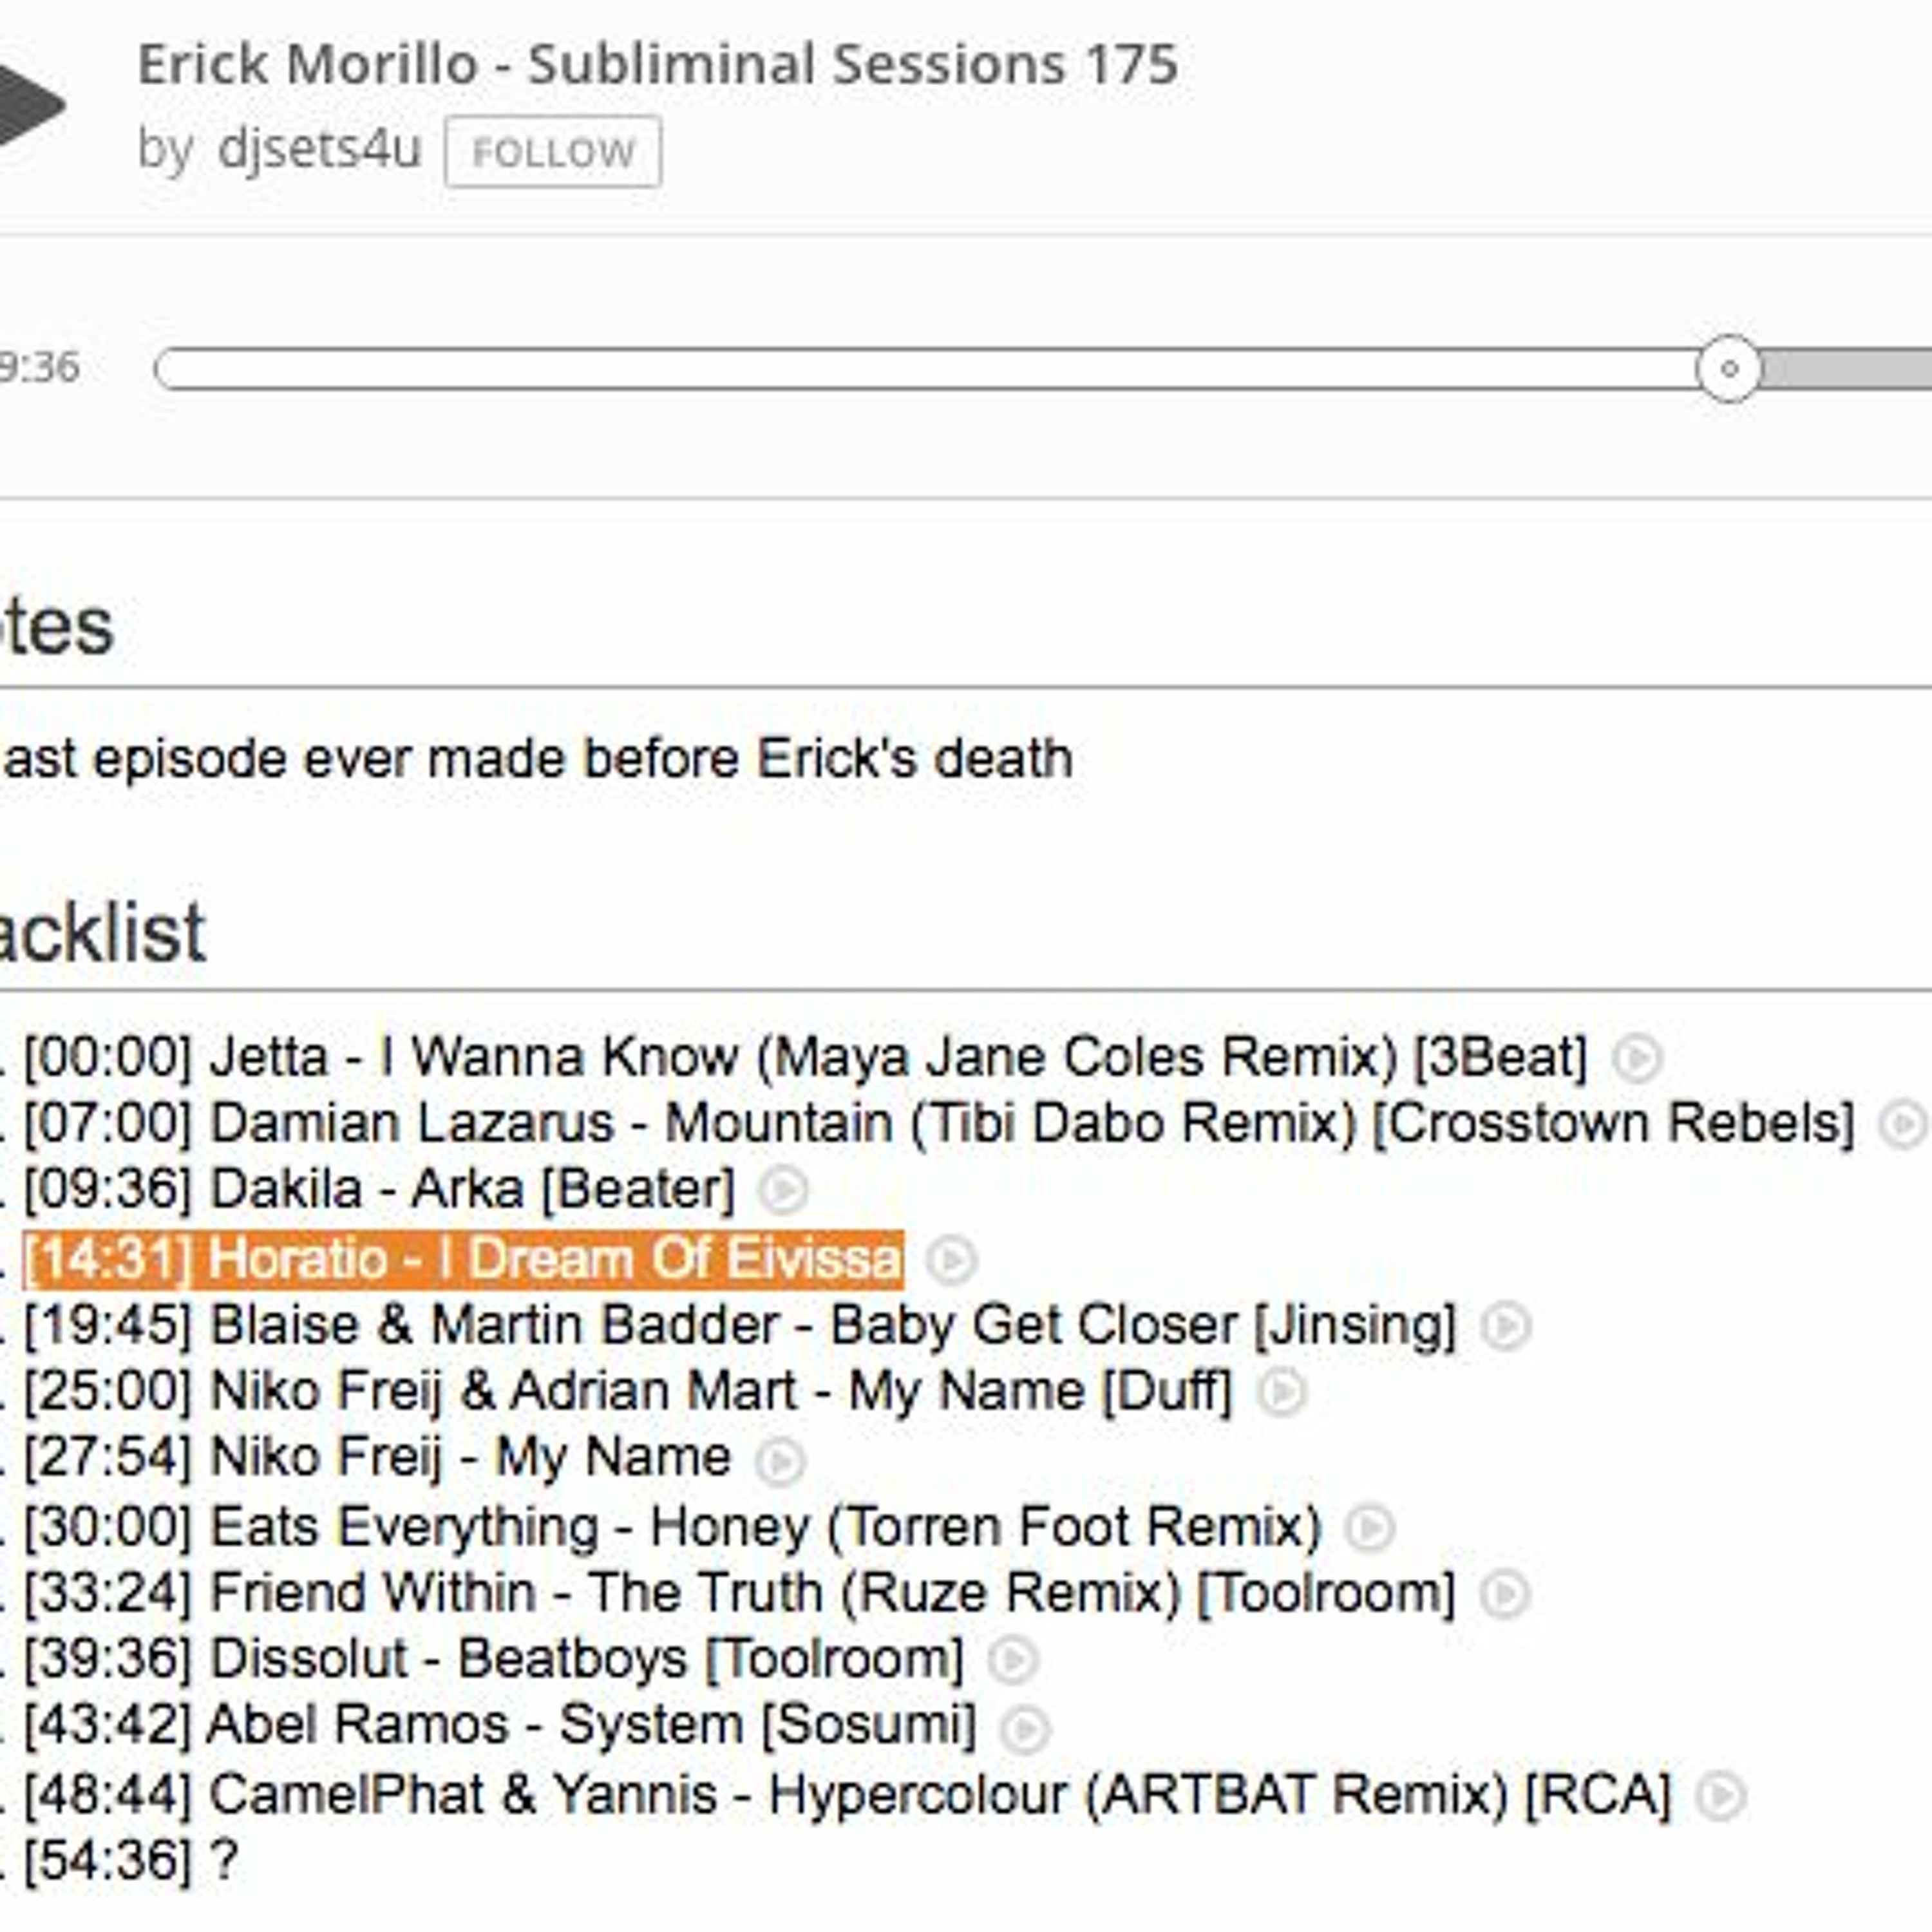
Task: Open the djsets4u uploader profile link
Action: click(x=318, y=150)
